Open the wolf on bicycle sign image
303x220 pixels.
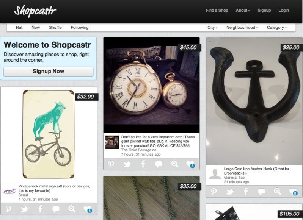point(48,134)
